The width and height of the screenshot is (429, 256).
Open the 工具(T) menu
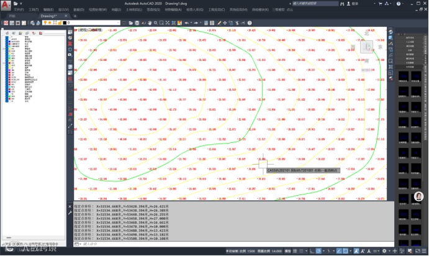pos(34,9)
